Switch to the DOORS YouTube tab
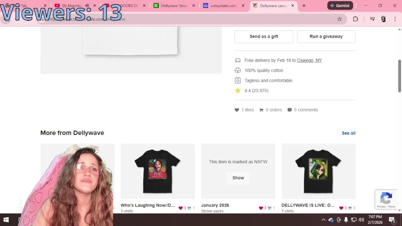 pos(126,6)
